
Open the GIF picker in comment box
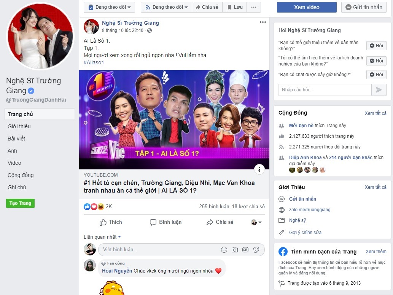(x=245, y=250)
